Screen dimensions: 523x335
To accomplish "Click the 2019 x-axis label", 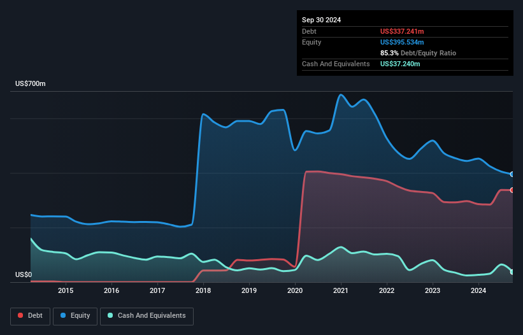I will coord(249,290).
